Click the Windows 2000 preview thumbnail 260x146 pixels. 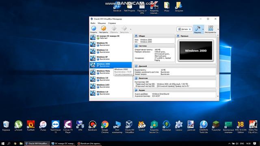pos(196,51)
